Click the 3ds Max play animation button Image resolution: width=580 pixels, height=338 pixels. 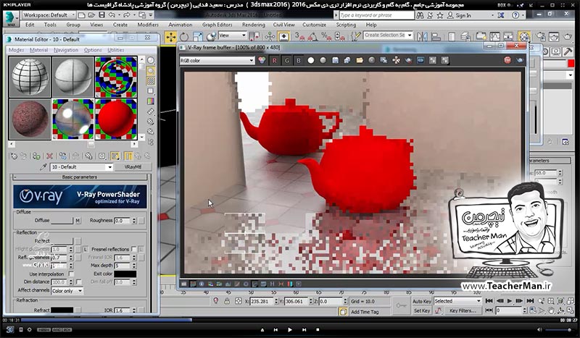pyautogui.click(x=510, y=301)
